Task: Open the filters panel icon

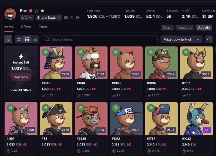Action: [8, 39]
